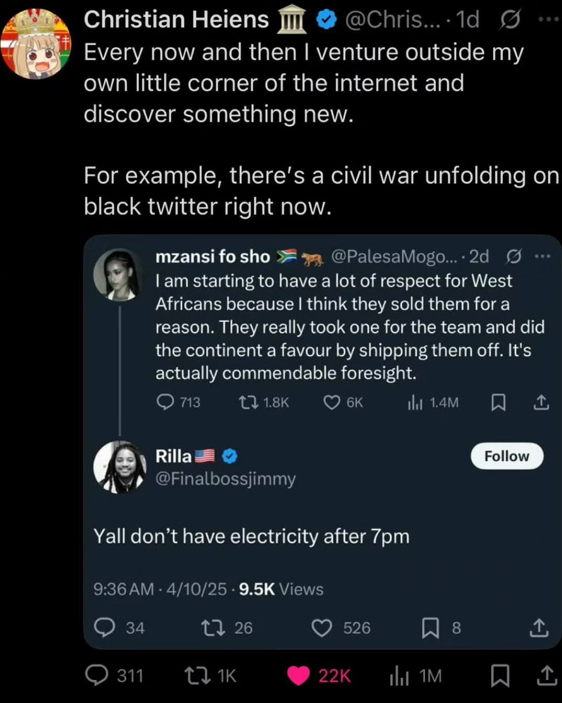Share the main tweet at bottom right
This screenshot has width=562, height=703.
[x=547, y=675]
